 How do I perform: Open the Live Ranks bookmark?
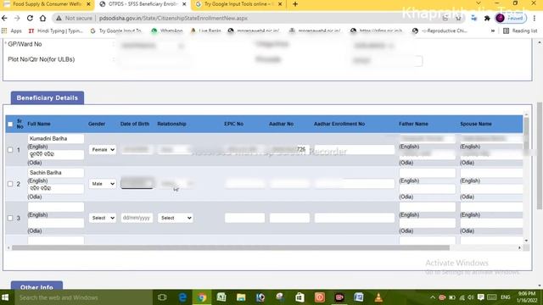206,30
